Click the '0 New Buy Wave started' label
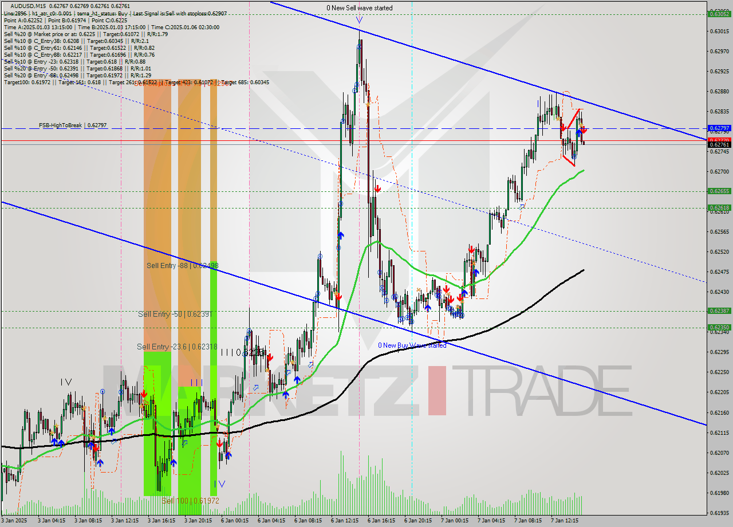Viewport: 733px width, 527px height. (x=412, y=345)
